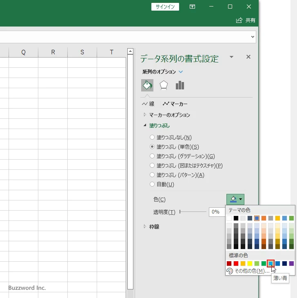Screen dimensions: 297x298
Task: Select 自動(U) fill radio button
Action: click(152, 184)
